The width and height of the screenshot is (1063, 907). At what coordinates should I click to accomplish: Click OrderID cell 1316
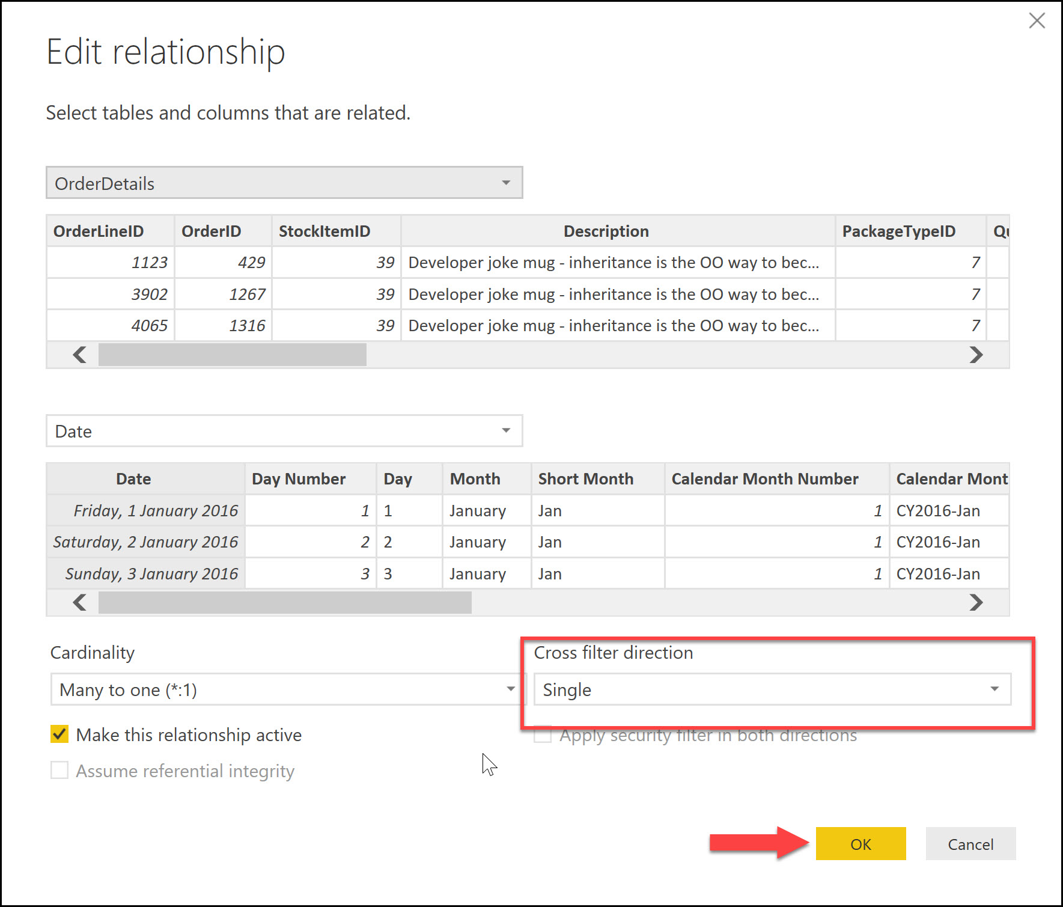[223, 325]
